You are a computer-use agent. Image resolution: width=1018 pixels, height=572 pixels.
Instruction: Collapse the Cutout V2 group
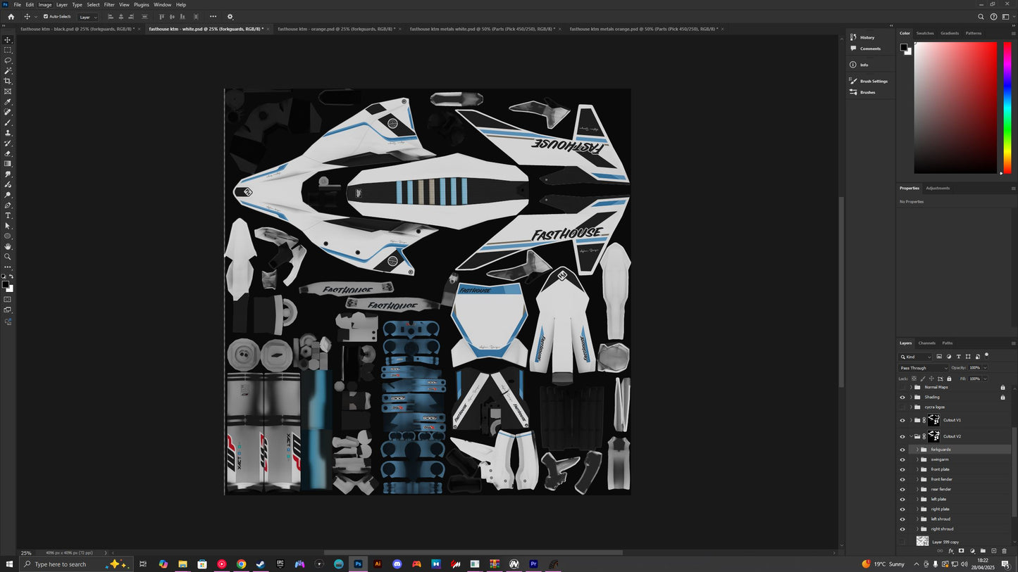[x=911, y=436]
